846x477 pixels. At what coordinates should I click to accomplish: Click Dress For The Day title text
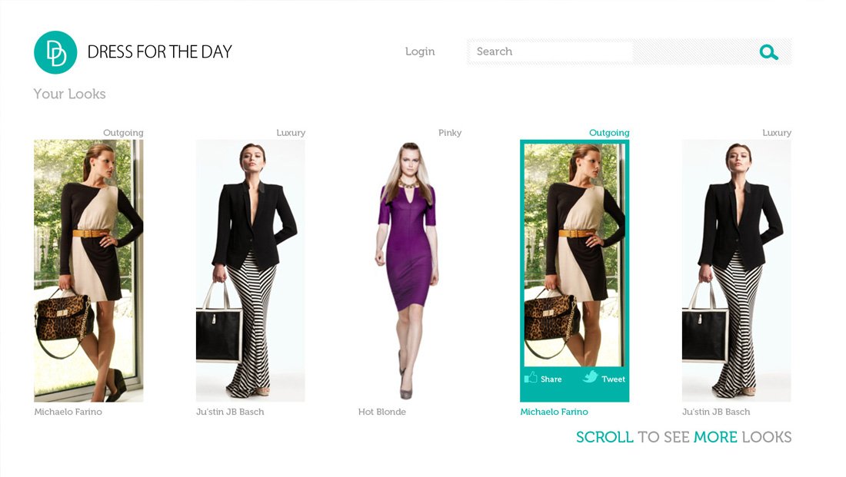(x=160, y=51)
